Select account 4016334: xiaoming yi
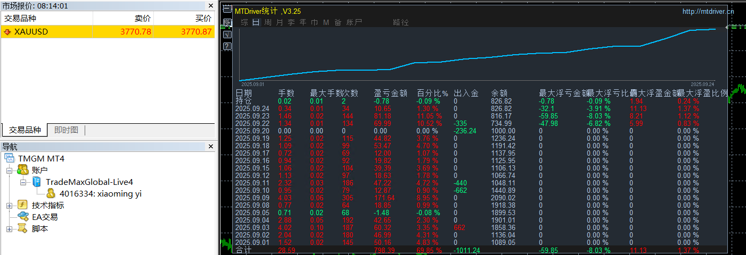746x255 pixels. (100, 194)
